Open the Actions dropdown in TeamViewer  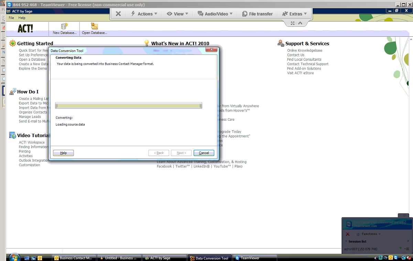click(144, 14)
